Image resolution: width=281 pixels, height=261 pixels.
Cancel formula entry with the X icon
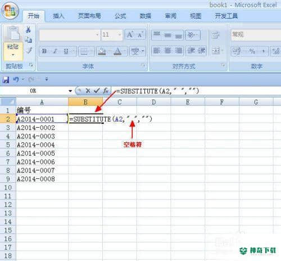click(x=88, y=91)
